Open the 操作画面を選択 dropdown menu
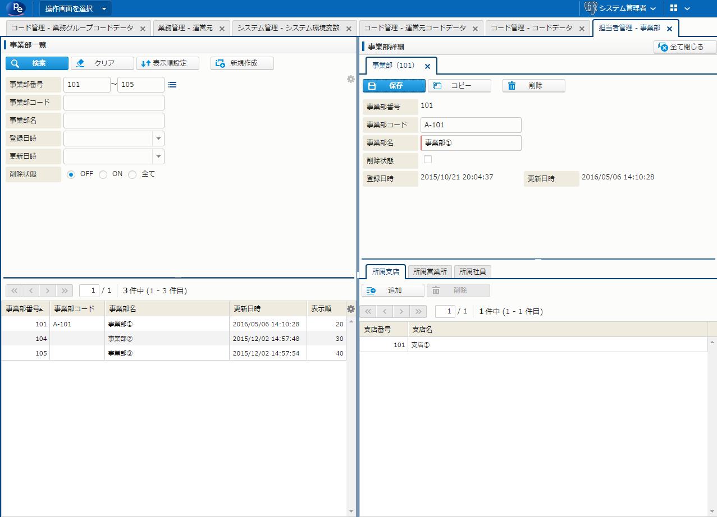 click(x=75, y=8)
